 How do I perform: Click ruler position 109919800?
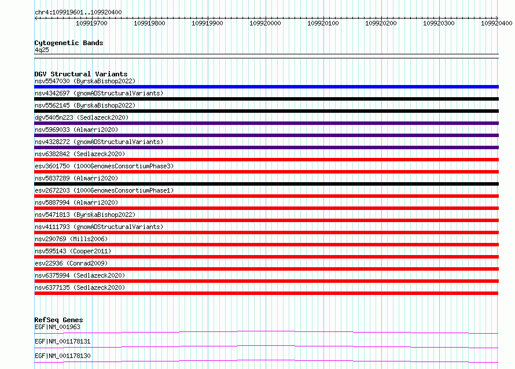coord(149,23)
